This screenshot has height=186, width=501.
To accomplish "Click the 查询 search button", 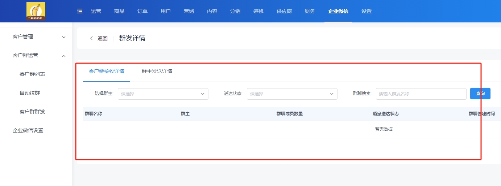I will (480, 94).
